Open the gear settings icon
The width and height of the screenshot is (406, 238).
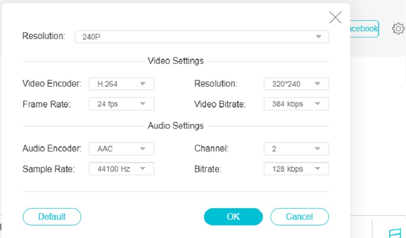(x=398, y=29)
